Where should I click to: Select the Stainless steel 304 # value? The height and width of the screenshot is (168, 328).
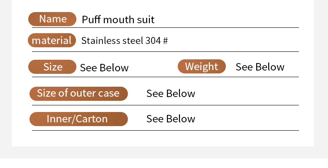124,41
